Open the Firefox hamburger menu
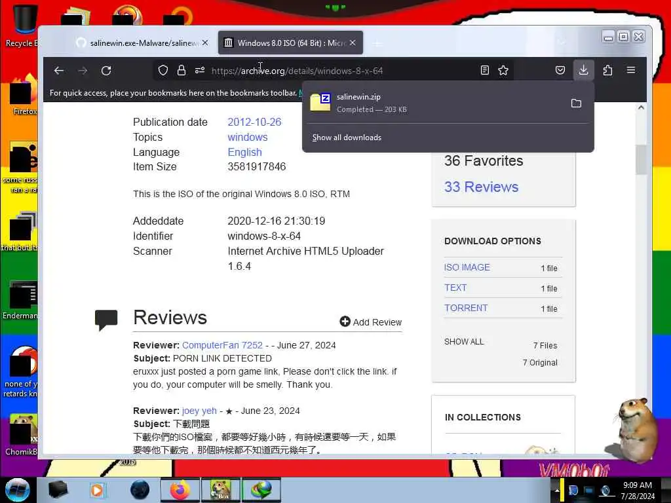671x503 pixels. 631,70
